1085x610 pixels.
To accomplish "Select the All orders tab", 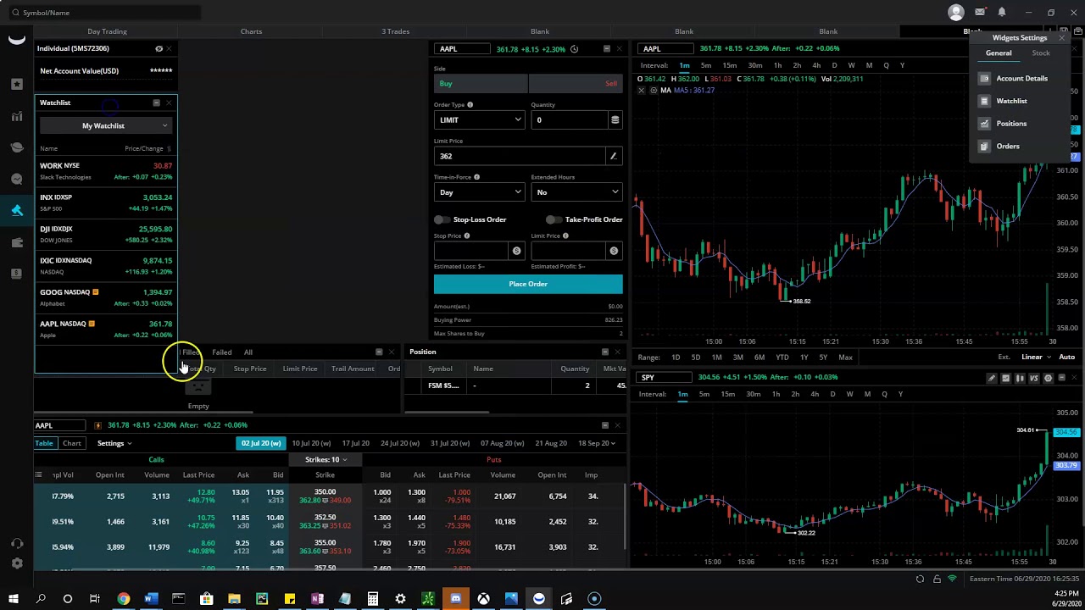I will [x=248, y=352].
